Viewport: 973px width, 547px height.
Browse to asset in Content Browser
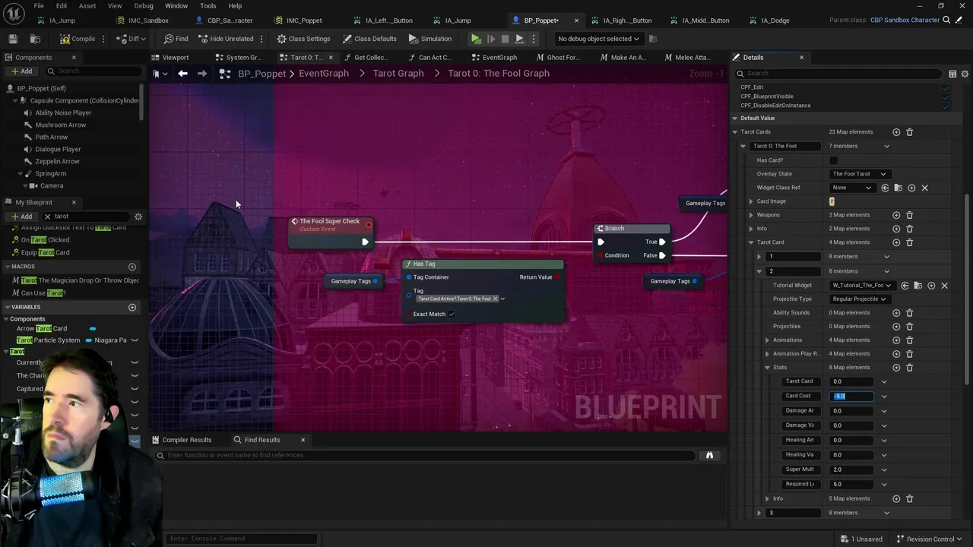35,39
